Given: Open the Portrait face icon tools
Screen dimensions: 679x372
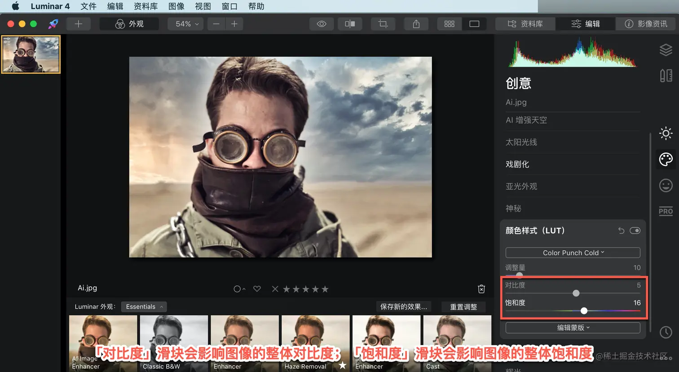Looking at the screenshot, I should pos(666,185).
